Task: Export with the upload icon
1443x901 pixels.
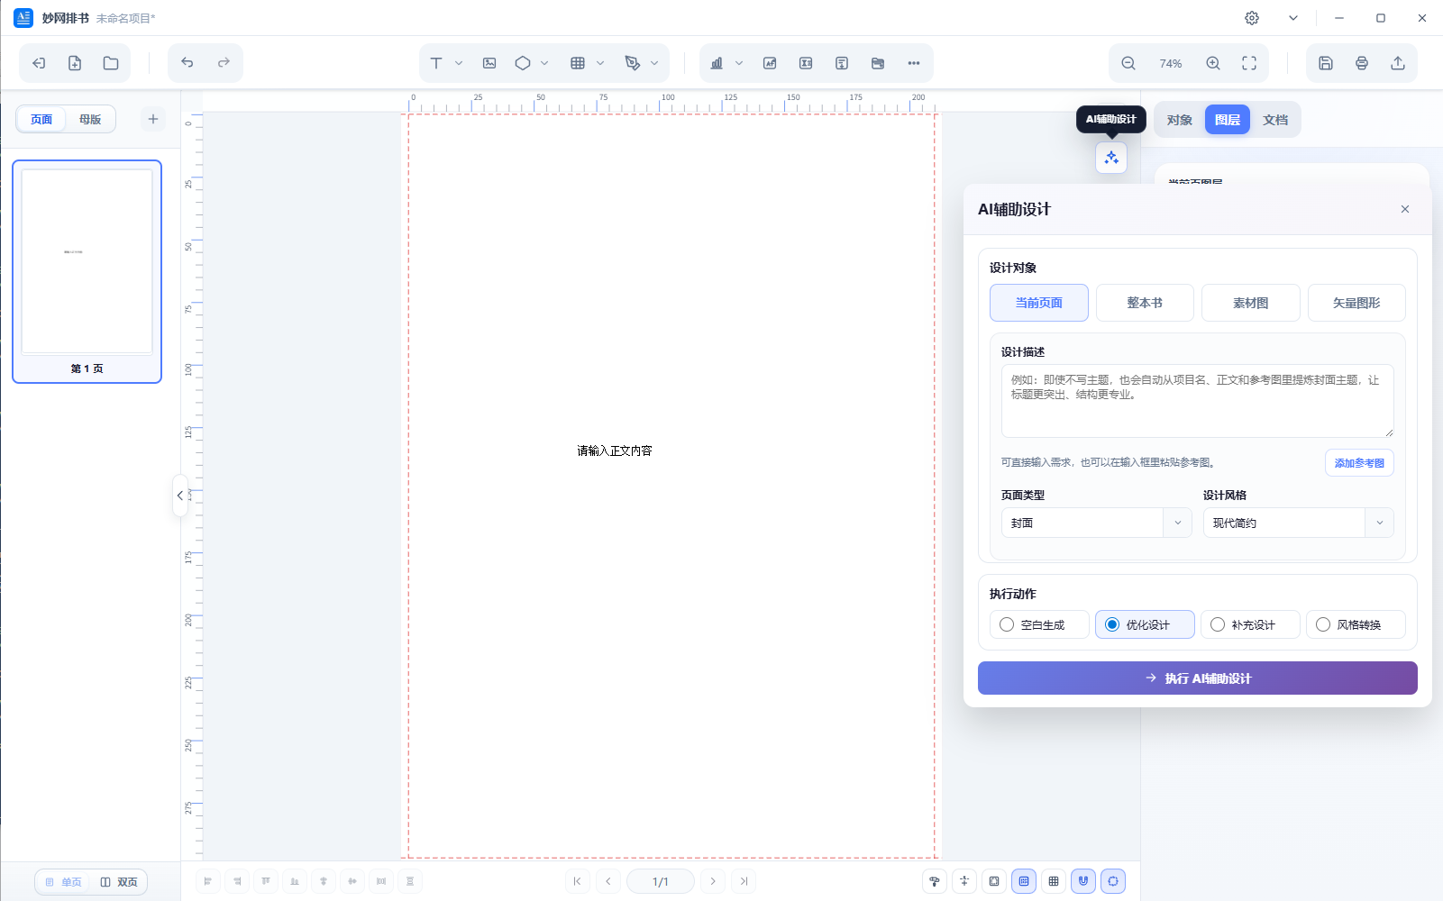Action: [1398, 63]
